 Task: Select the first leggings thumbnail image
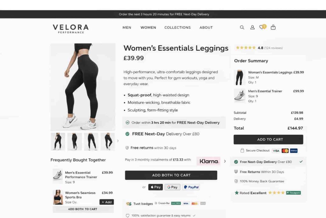[58, 141]
